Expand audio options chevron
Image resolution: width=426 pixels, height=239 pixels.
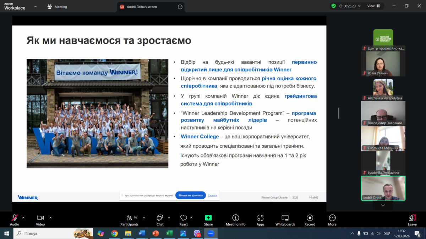23,218
